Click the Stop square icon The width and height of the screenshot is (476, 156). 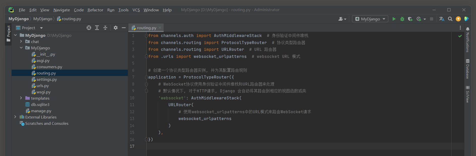pos(432,19)
